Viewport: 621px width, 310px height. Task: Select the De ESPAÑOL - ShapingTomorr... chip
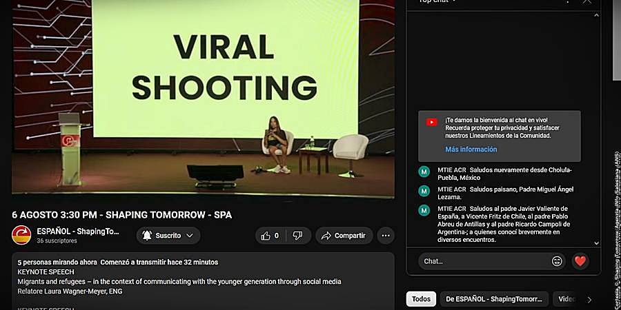tap(494, 299)
